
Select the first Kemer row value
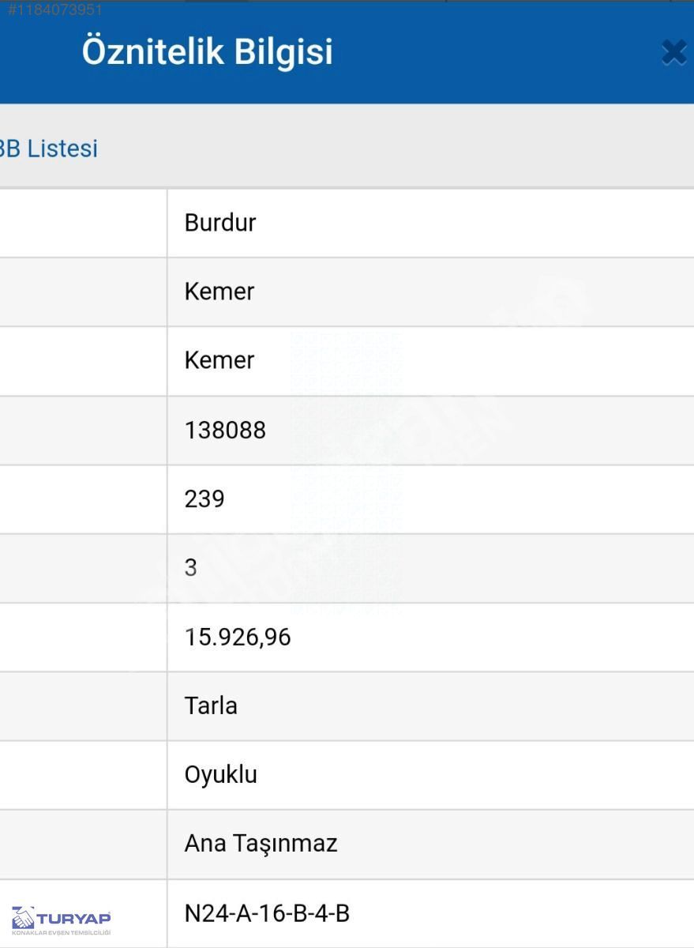coord(430,292)
